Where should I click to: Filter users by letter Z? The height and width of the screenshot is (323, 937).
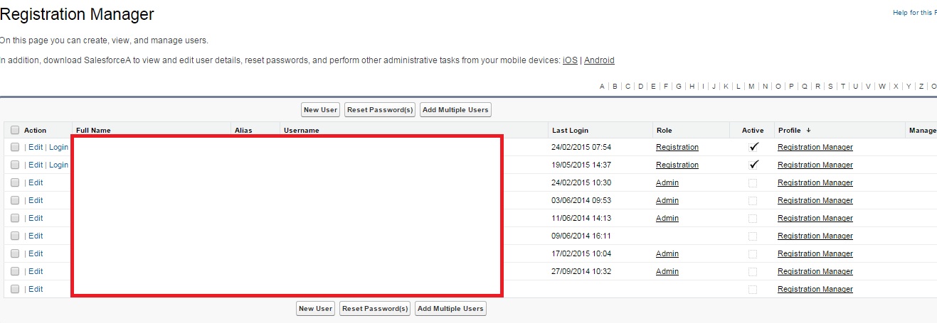click(x=921, y=87)
